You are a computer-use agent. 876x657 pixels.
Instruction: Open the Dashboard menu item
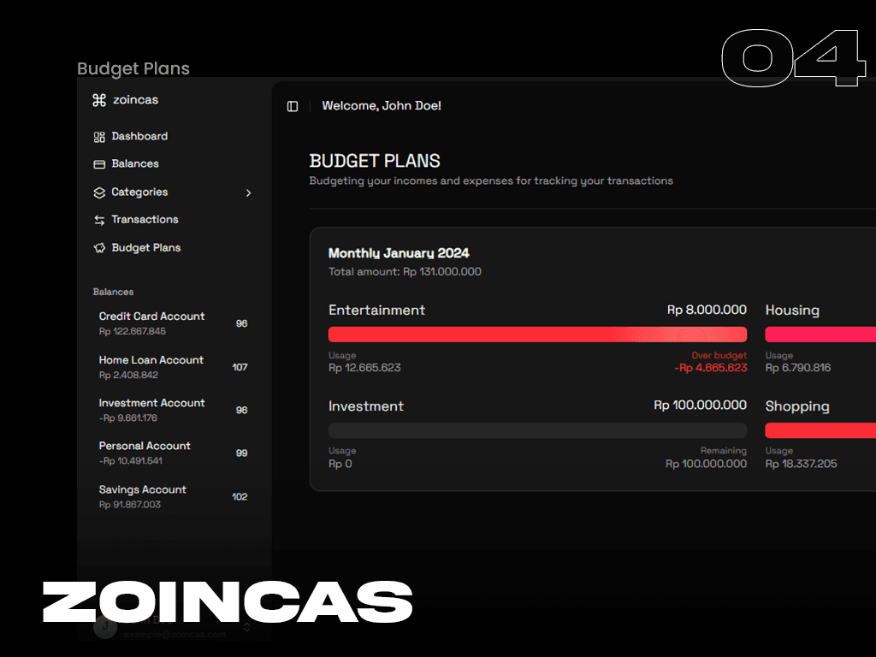click(x=139, y=137)
